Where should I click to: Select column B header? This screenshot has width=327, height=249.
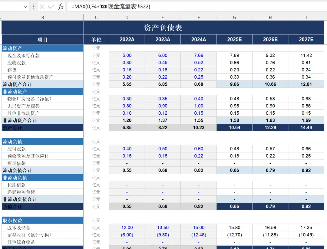point(43,18)
